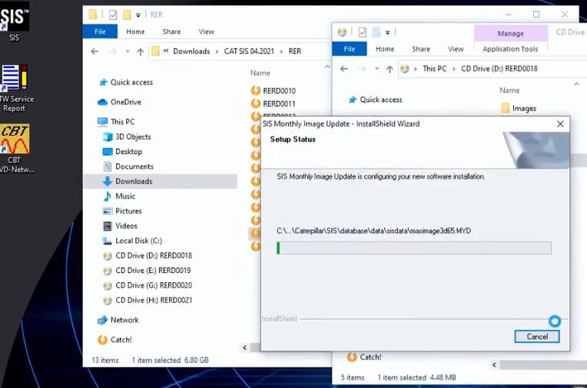Go back in the RER window

95,51
